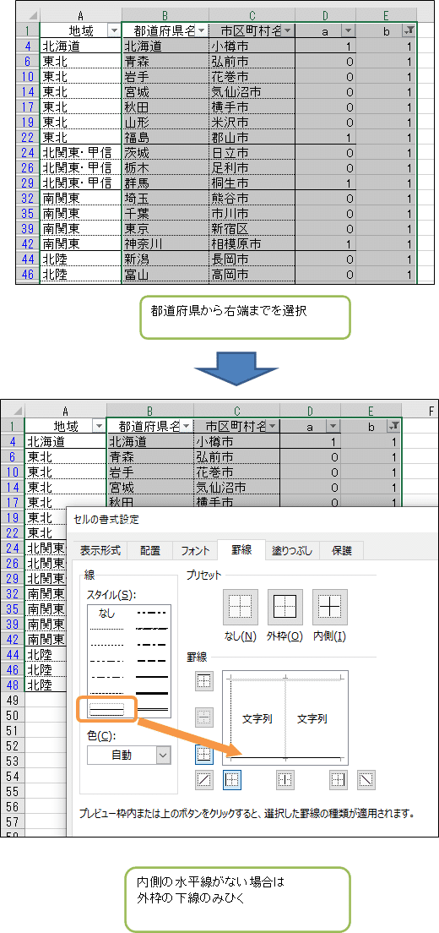Choose the medium dashed line style

(151, 661)
